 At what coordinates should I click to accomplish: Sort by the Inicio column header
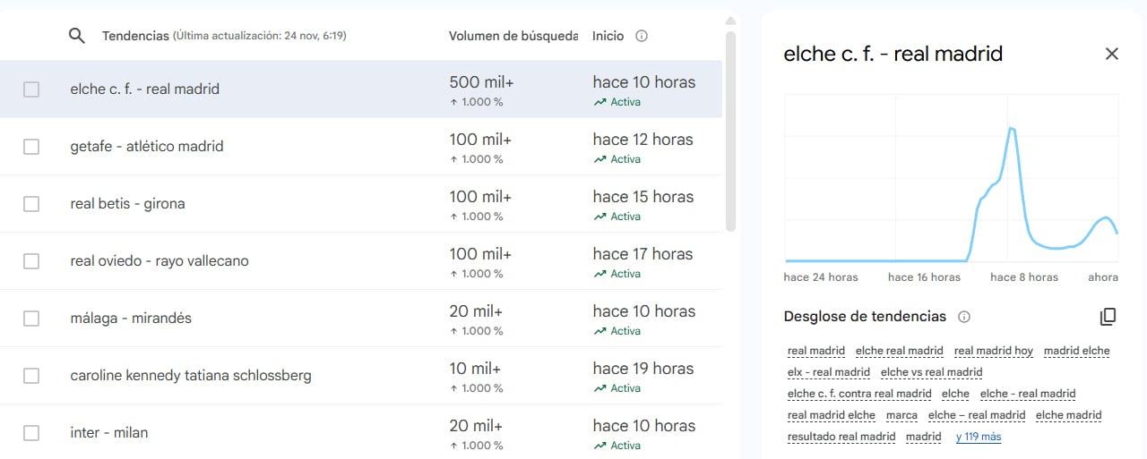click(x=608, y=36)
